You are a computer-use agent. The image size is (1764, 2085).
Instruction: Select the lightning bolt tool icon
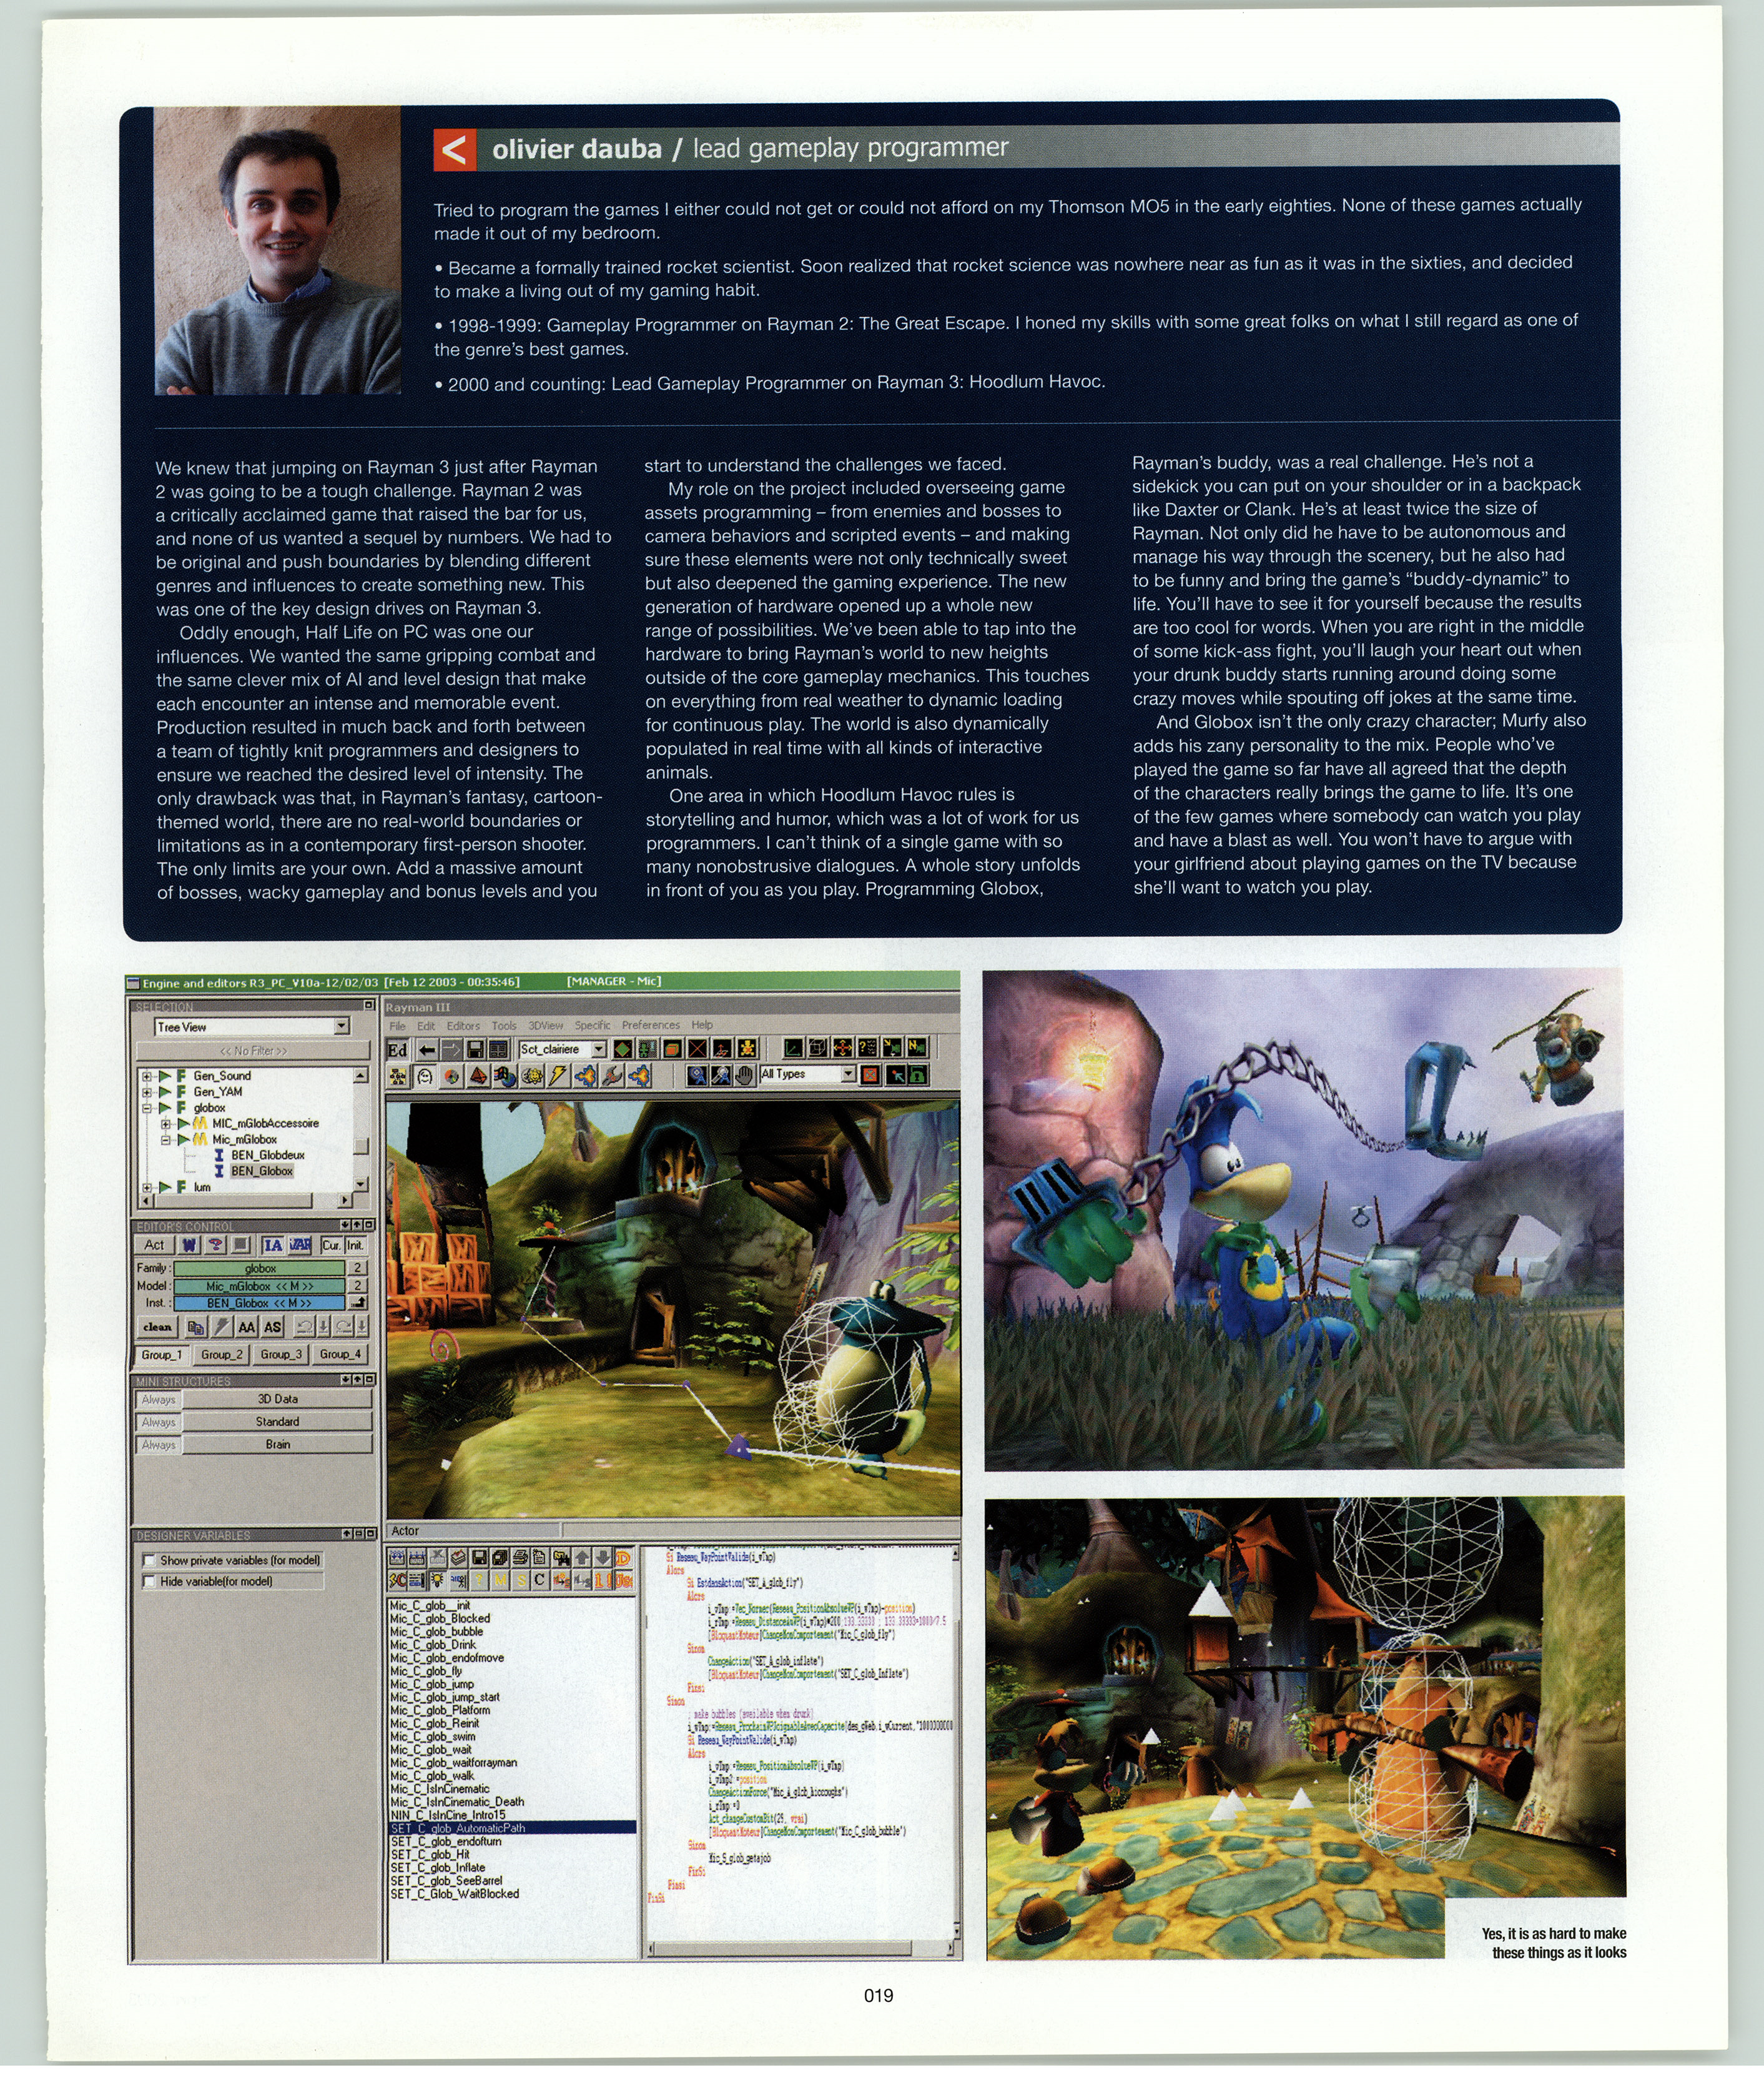(x=558, y=1076)
